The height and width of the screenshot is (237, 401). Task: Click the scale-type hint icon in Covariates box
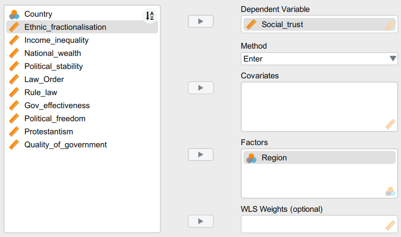coord(390,124)
